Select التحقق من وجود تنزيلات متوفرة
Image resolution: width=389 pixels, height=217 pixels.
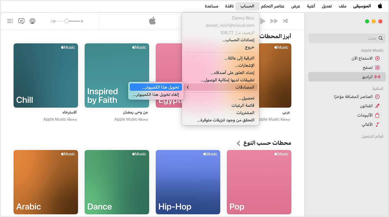point(221,120)
